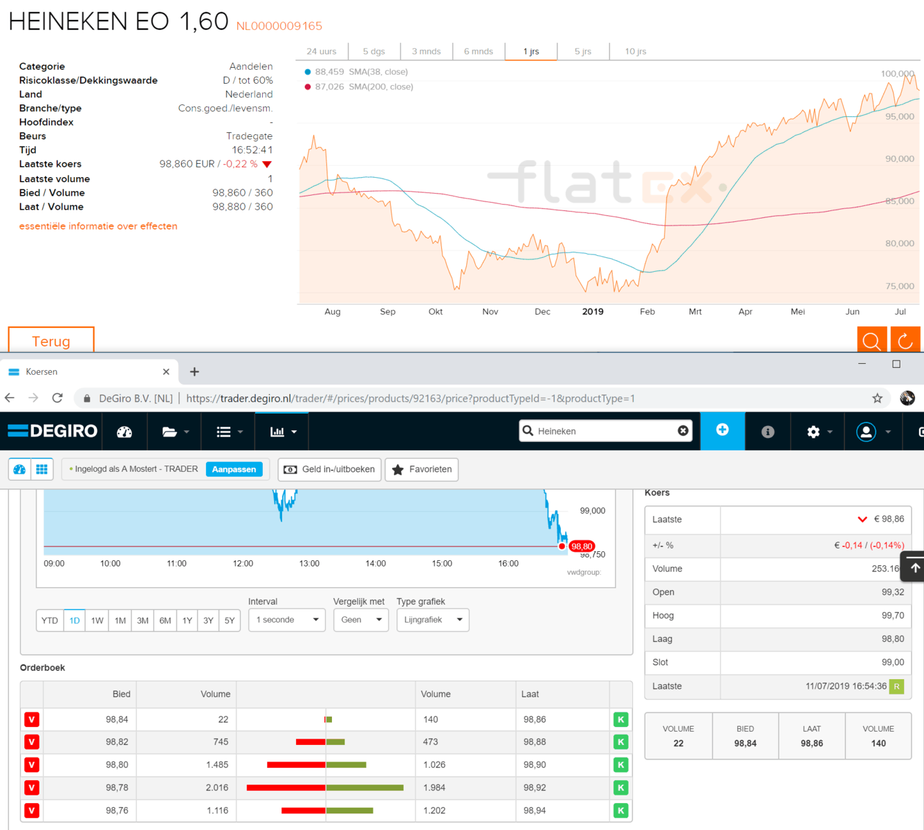Switch to grid view toggle
This screenshot has height=830, width=924.
tap(42, 470)
